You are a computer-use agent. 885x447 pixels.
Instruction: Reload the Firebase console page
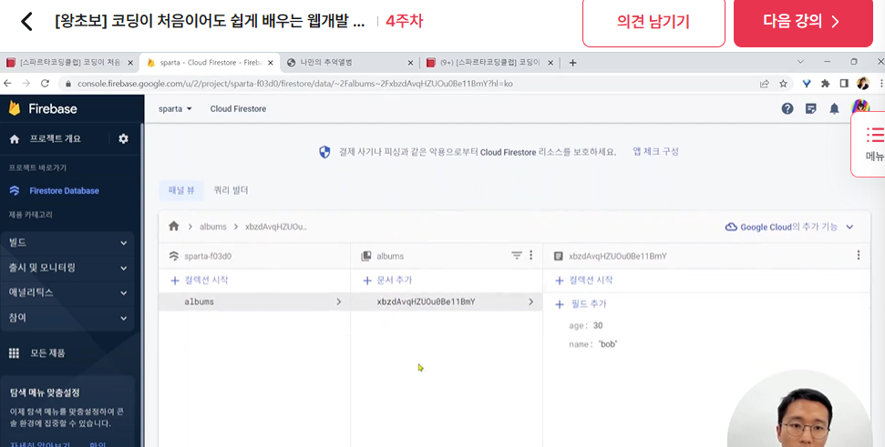(x=46, y=84)
